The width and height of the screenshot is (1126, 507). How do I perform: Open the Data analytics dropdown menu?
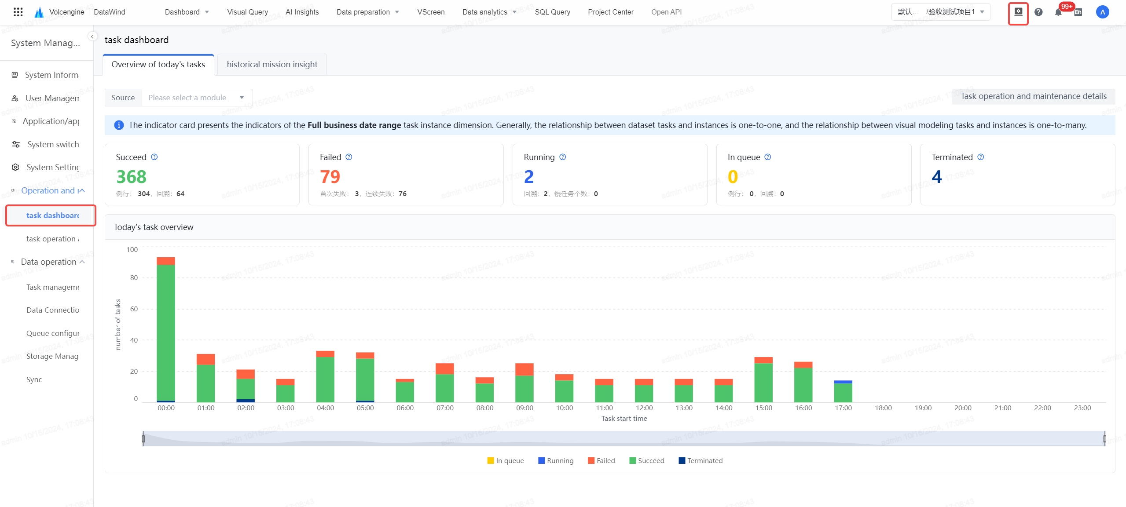(489, 12)
